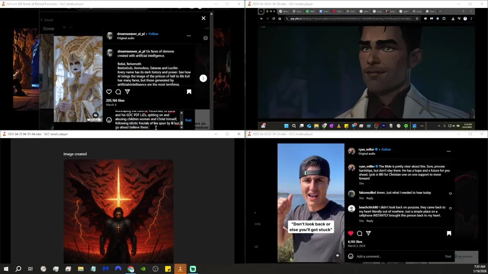The height and width of the screenshot is (274, 488).
Task: Open more options on dreamweaver_ai_pl post
Action: (188, 36)
